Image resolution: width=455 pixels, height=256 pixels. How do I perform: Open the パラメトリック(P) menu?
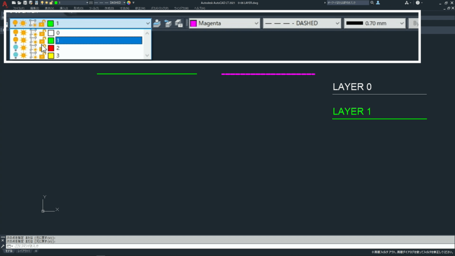pyautogui.click(x=160, y=8)
